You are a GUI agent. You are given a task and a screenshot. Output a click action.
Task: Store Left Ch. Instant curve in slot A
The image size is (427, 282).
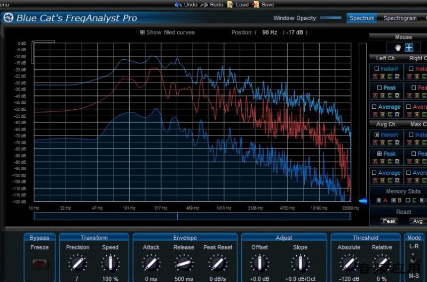[375, 76]
